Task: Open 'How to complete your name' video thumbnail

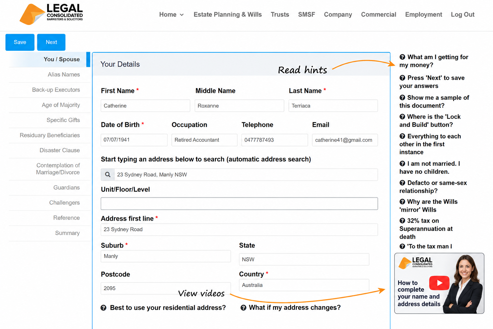Action: 439,283
